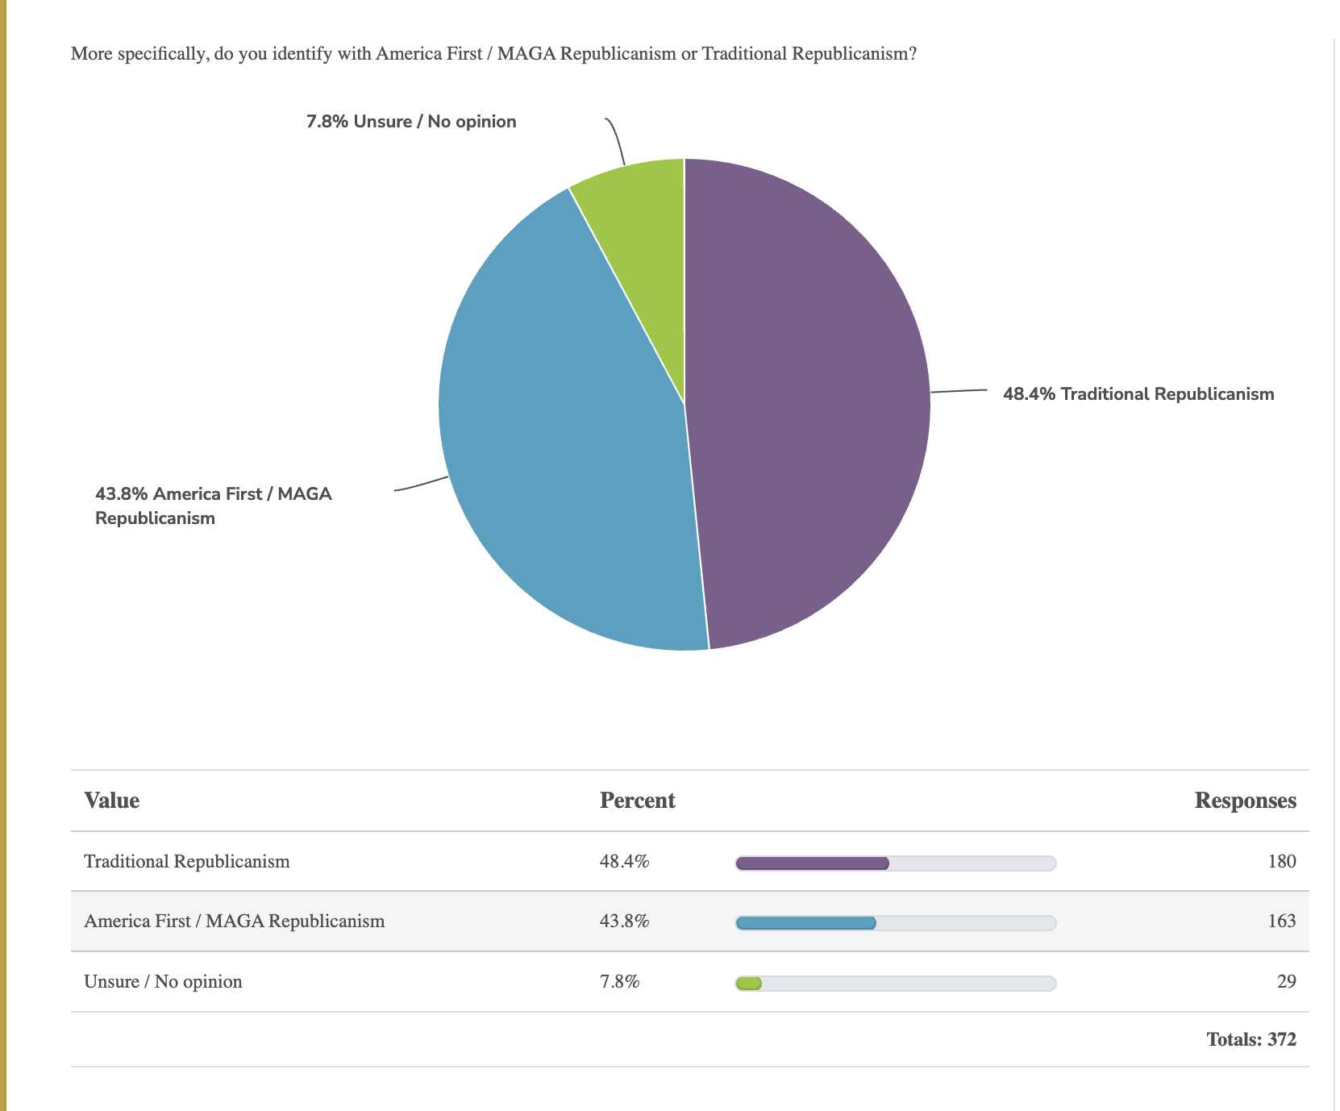The width and height of the screenshot is (1340, 1111).
Task: Select the Unsure / No opinion row label
Action: [x=163, y=982]
